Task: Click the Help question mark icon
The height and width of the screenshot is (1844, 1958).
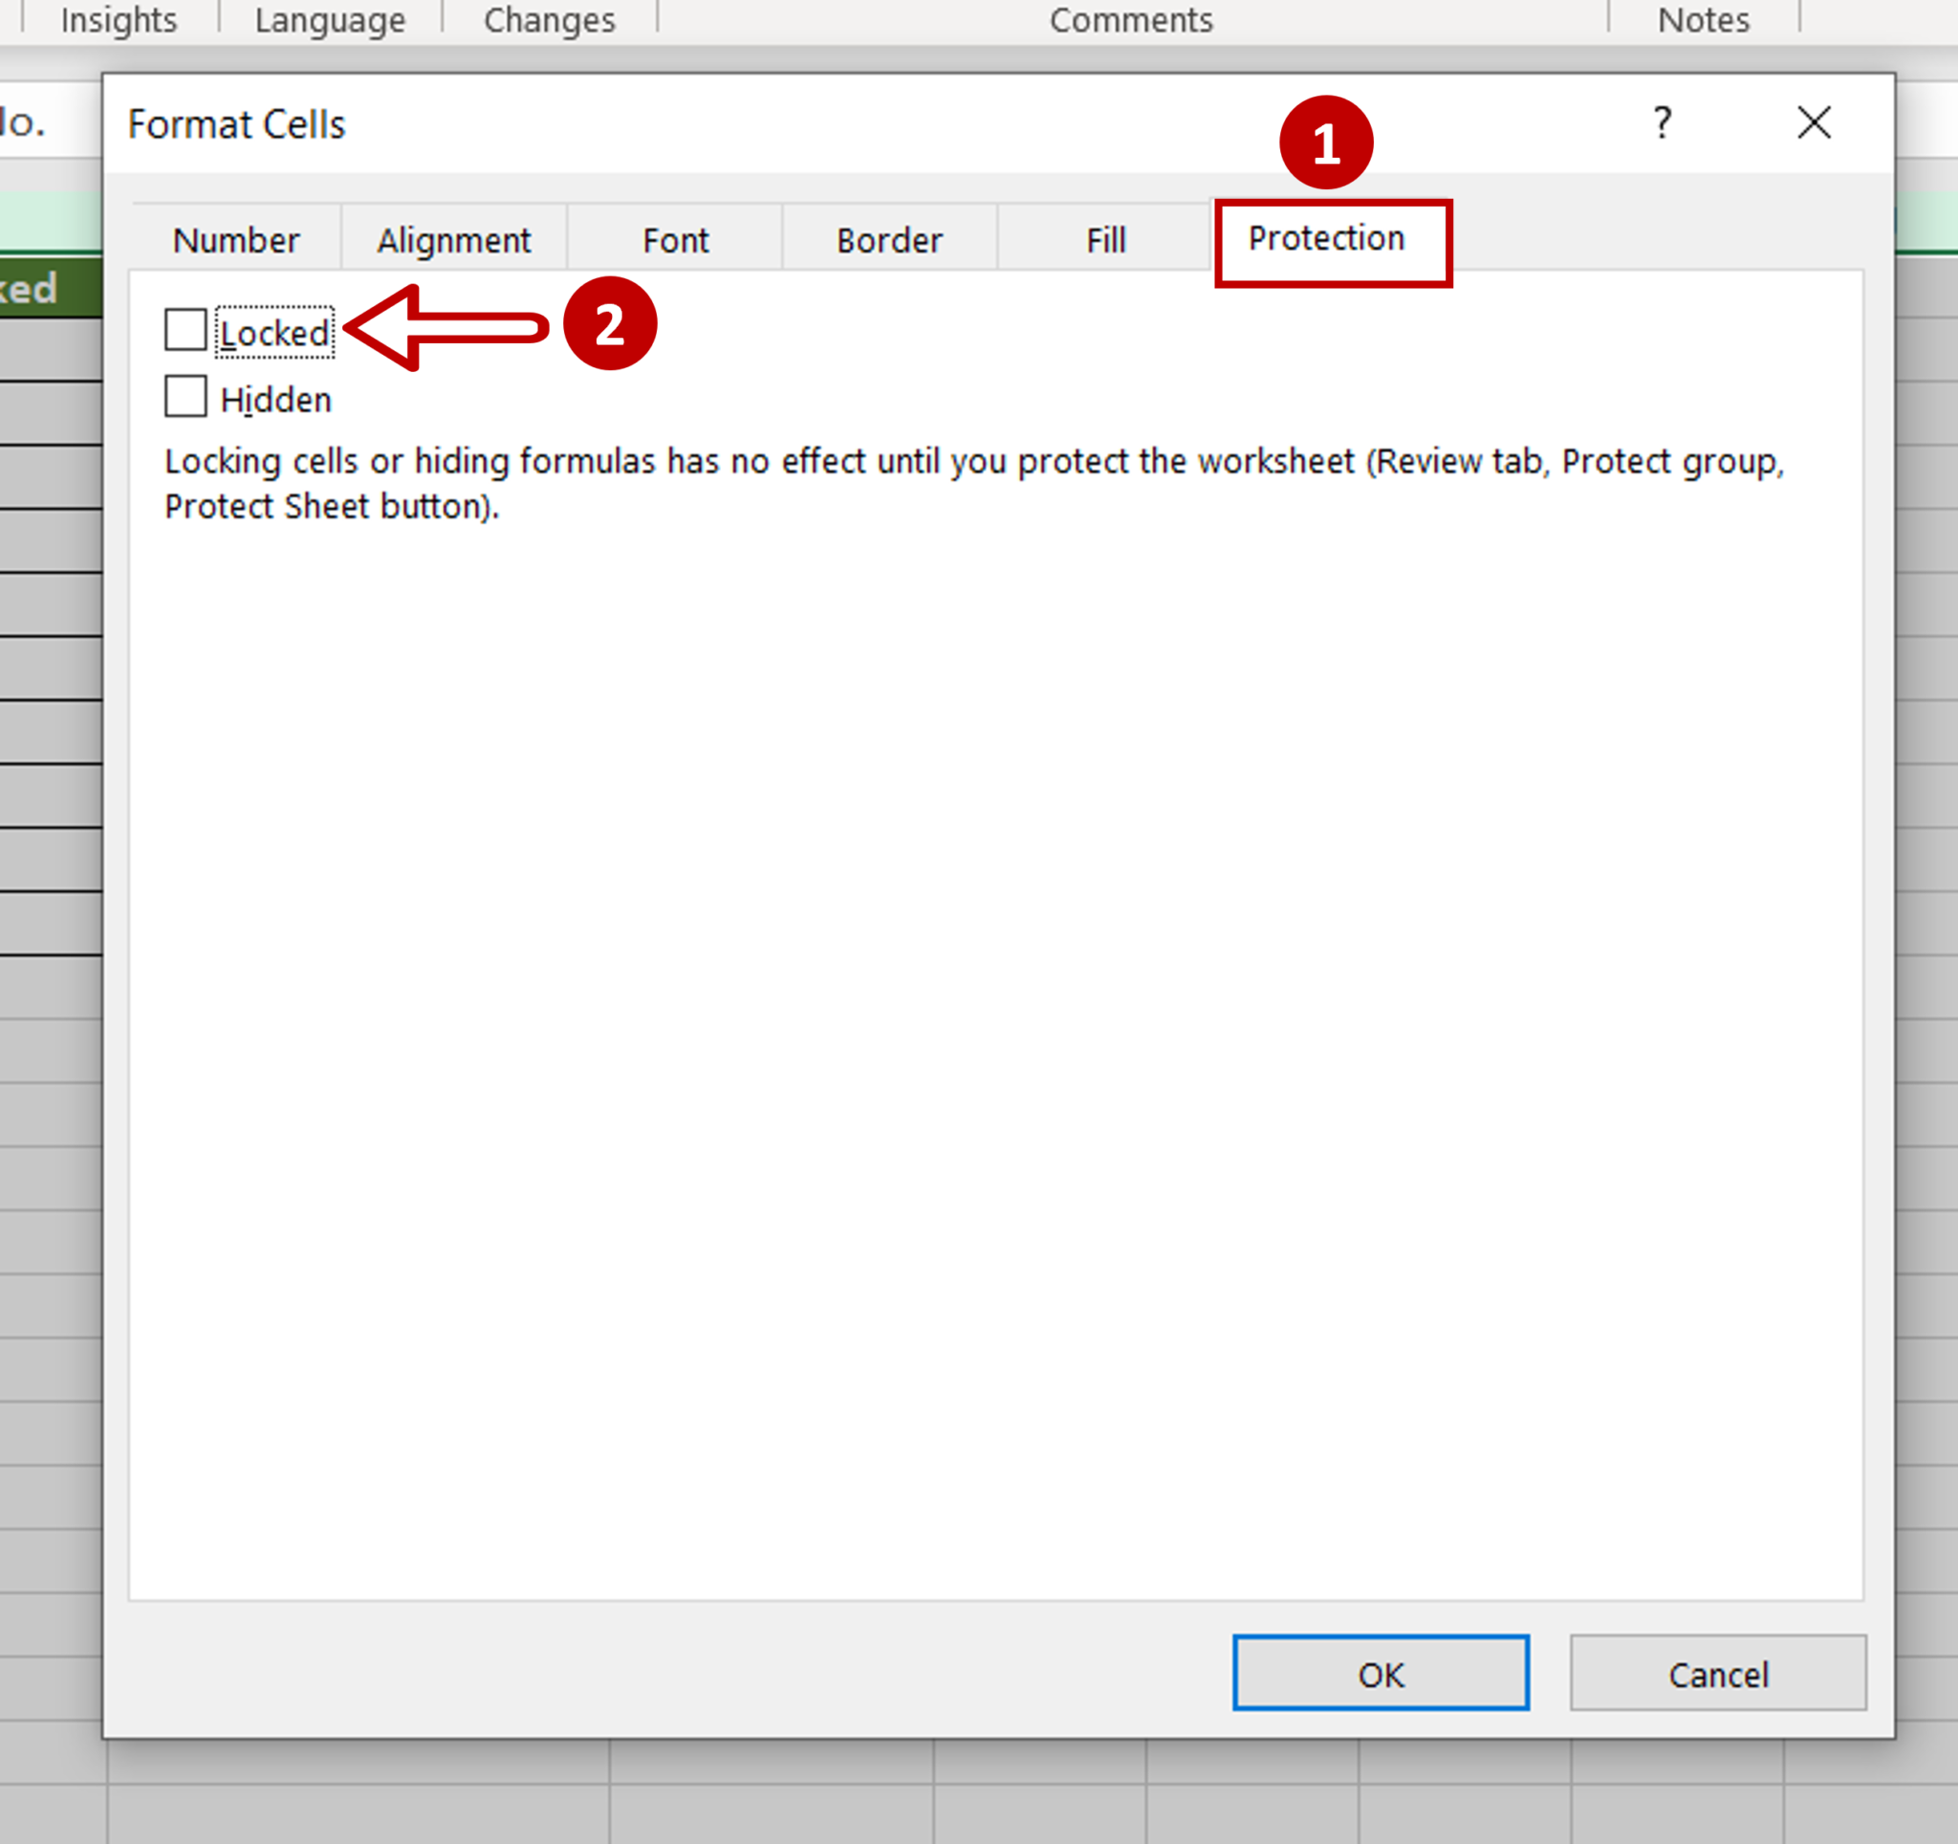Action: click(1663, 122)
